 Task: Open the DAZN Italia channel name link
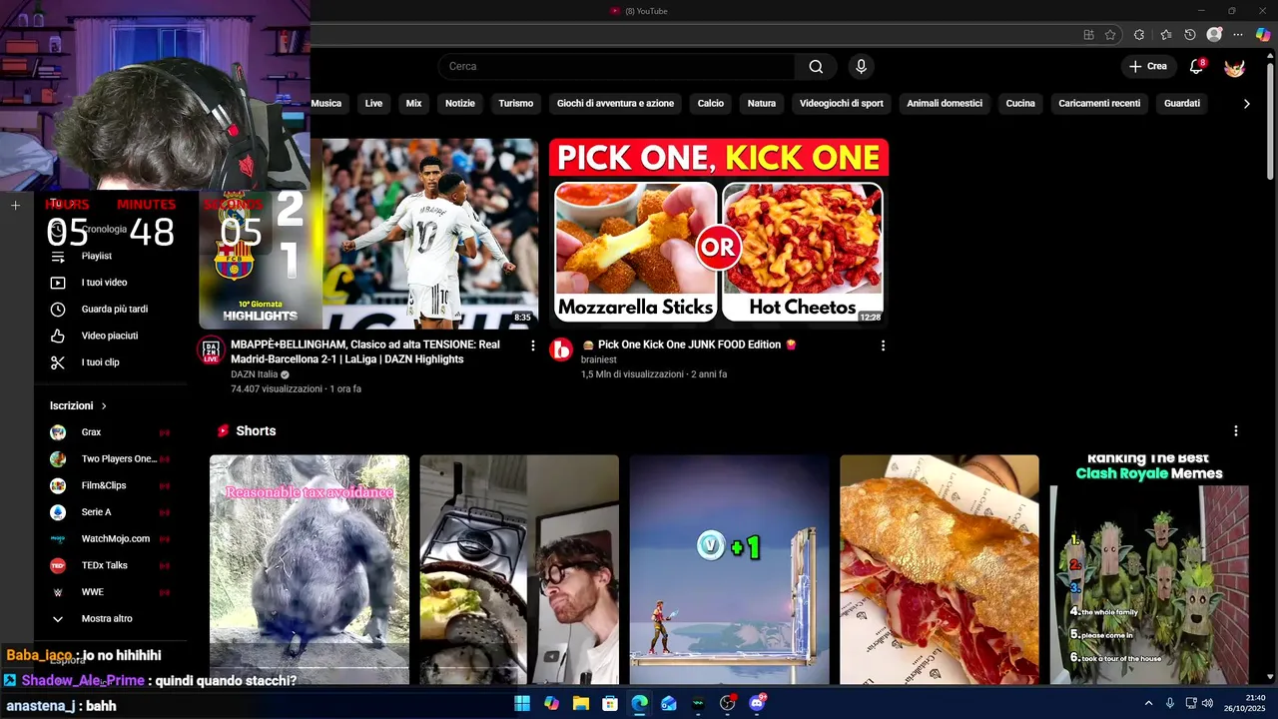(255, 374)
